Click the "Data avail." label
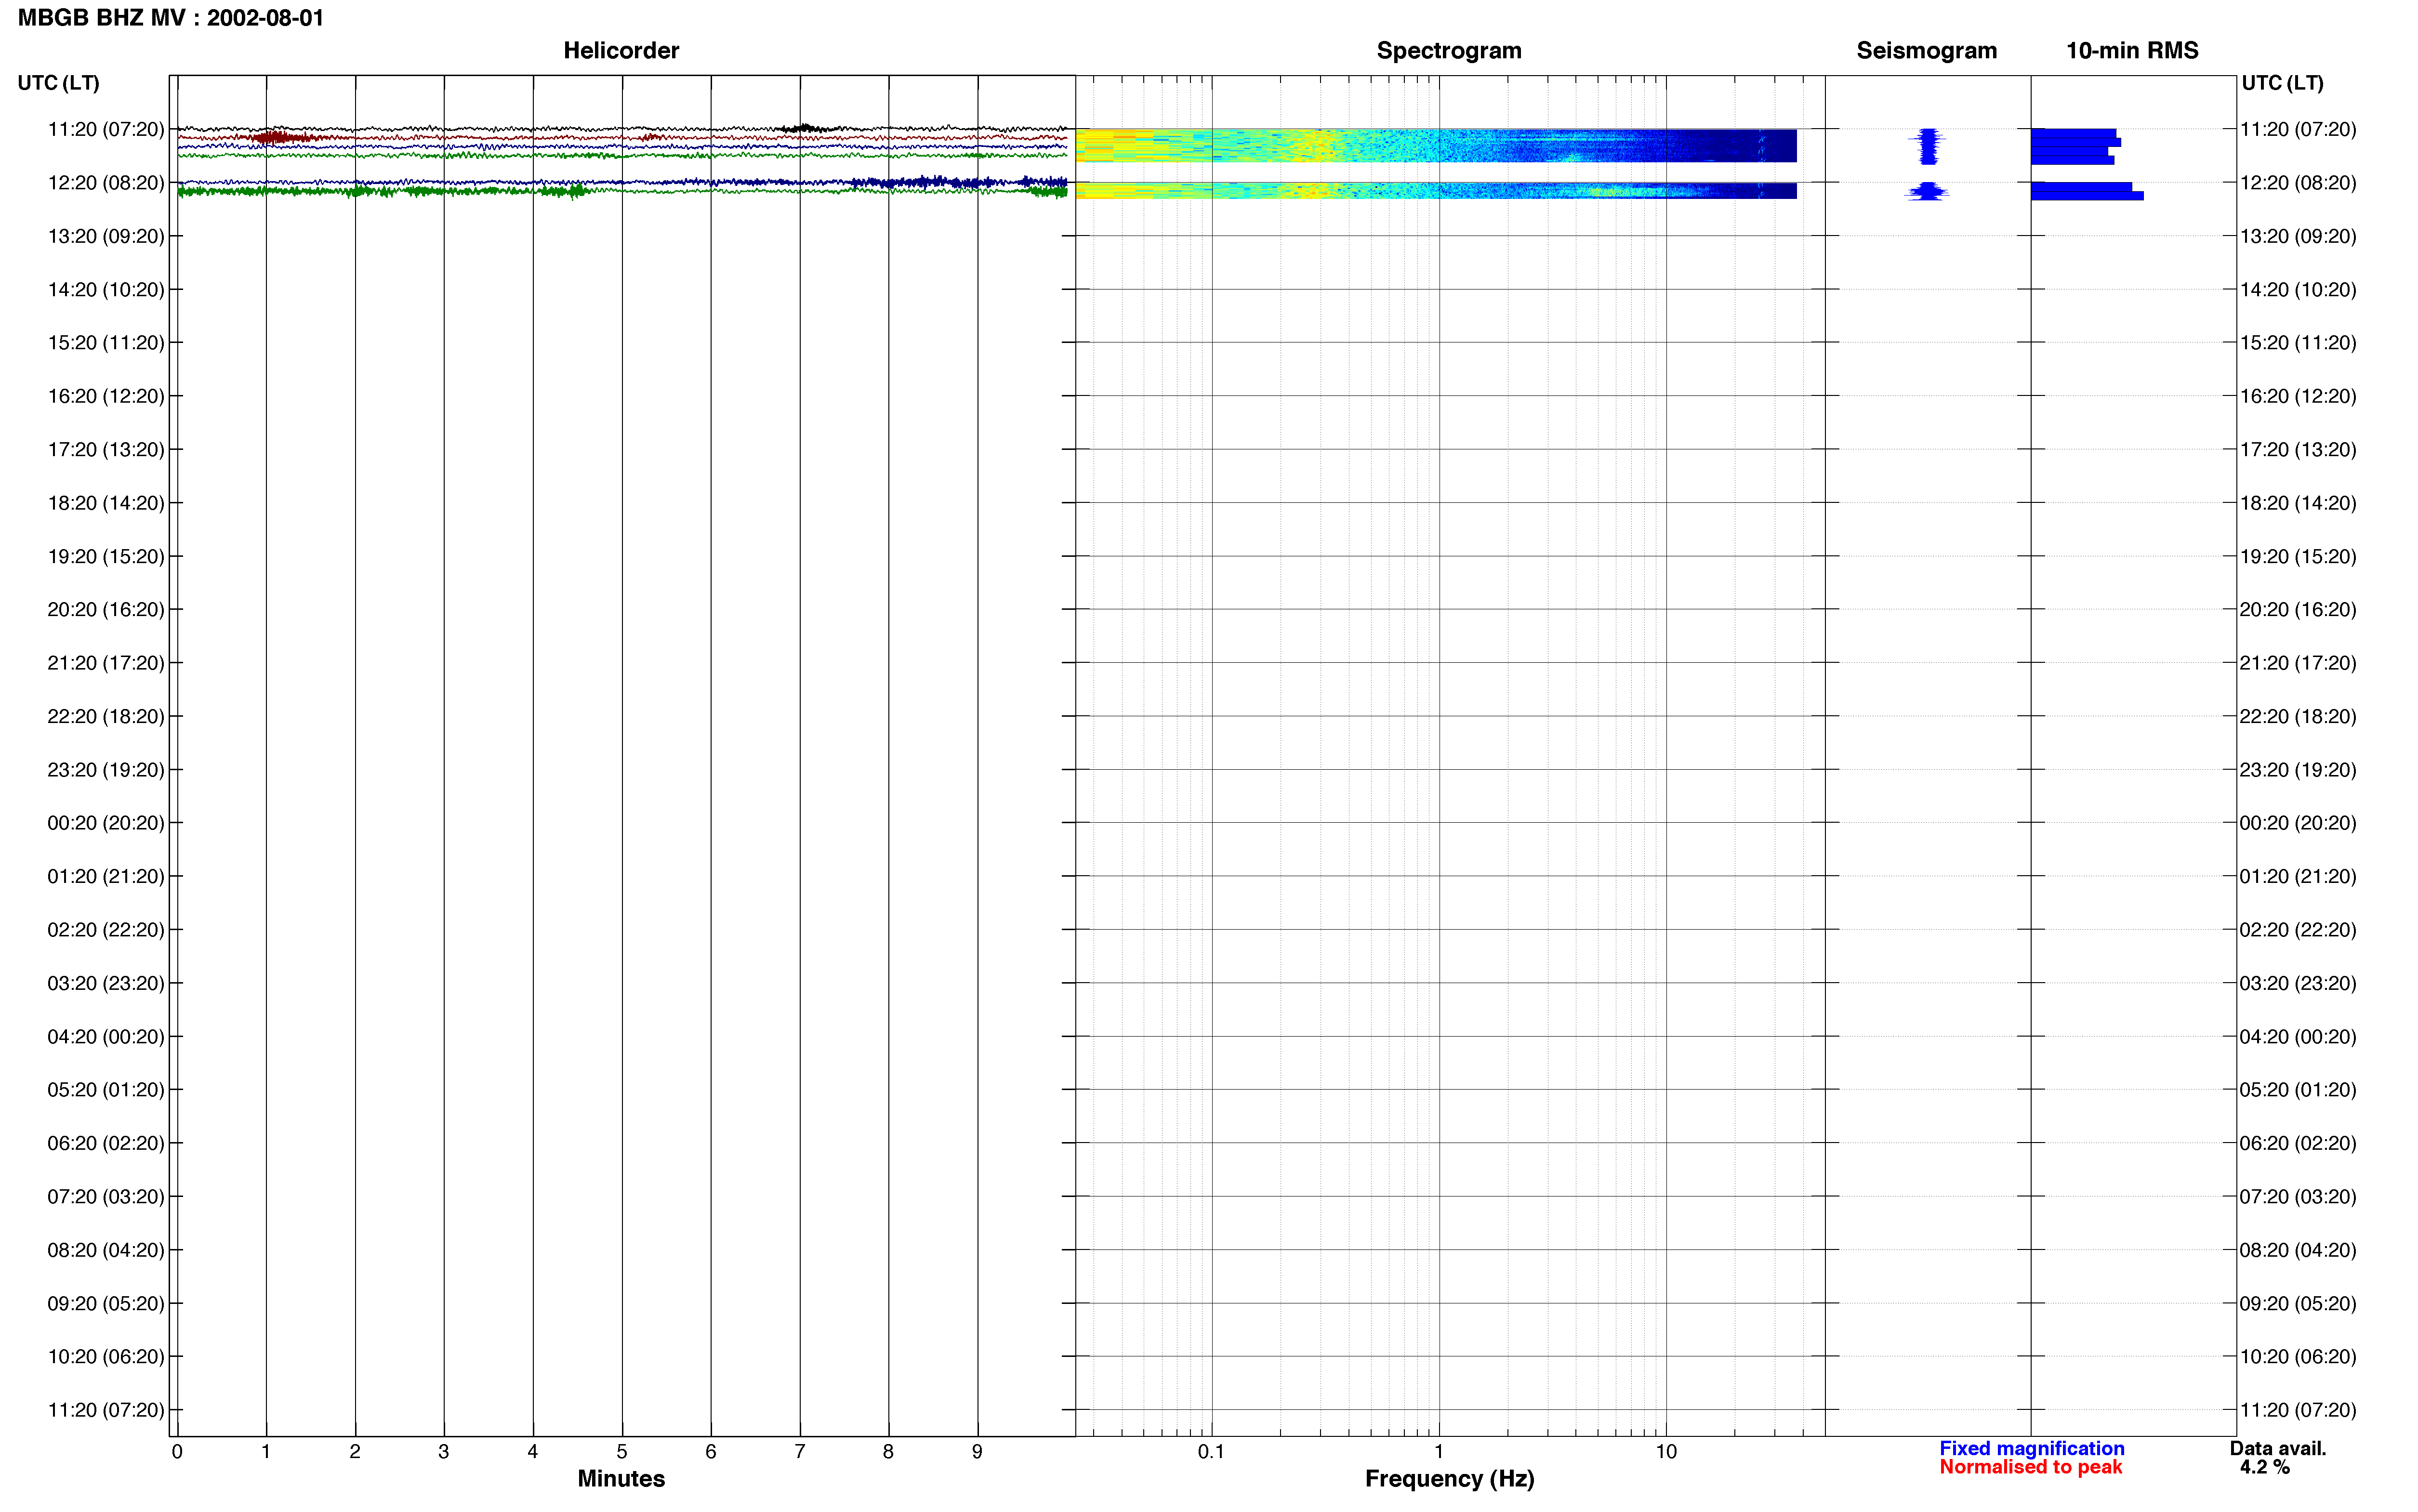The width and height of the screenshot is (2418, 1512). [2278, 1448]
